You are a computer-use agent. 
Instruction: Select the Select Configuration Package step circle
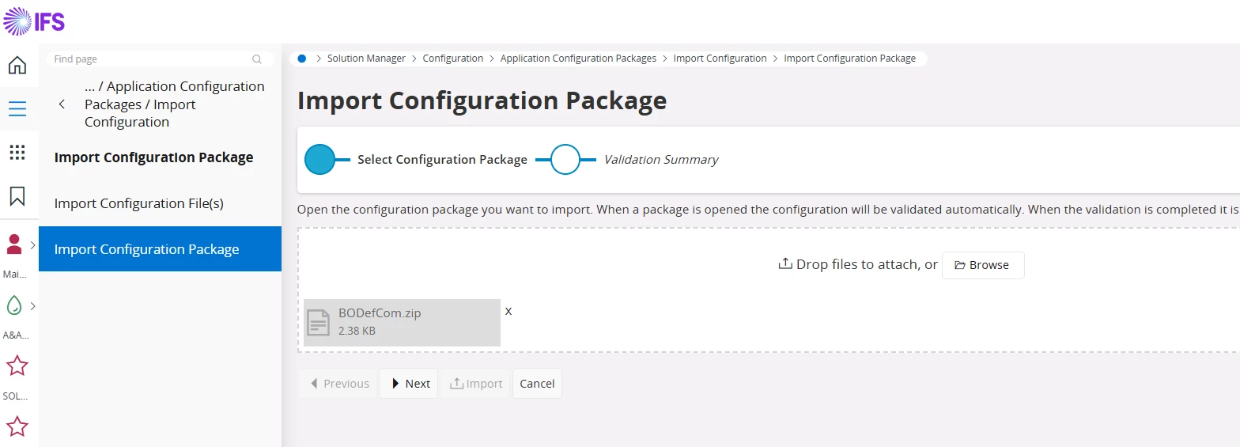pos(320,159)
